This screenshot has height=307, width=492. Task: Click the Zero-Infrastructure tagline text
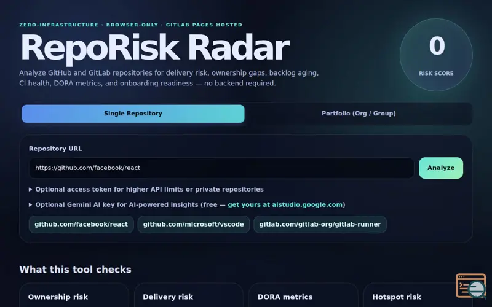tap(131, 25)
